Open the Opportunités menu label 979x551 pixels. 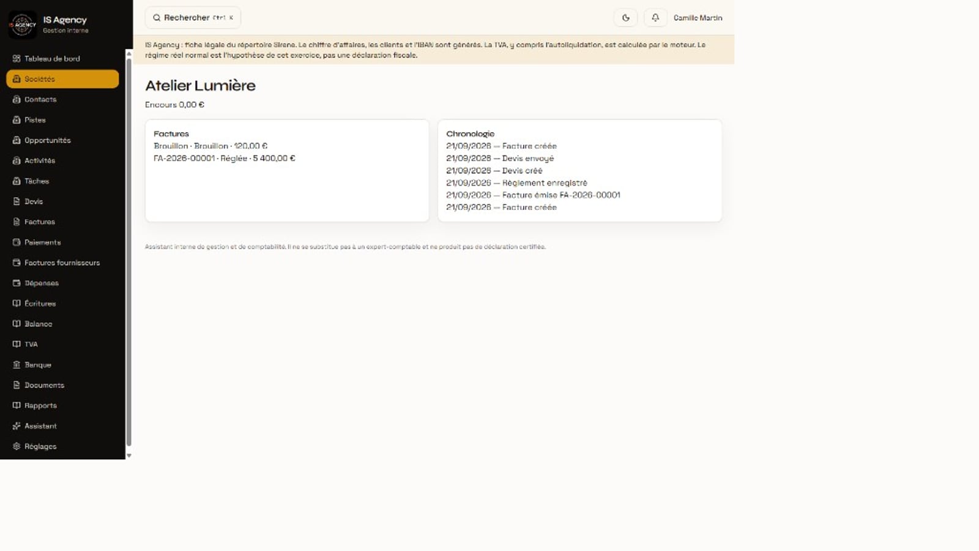(x=48, y=140)
